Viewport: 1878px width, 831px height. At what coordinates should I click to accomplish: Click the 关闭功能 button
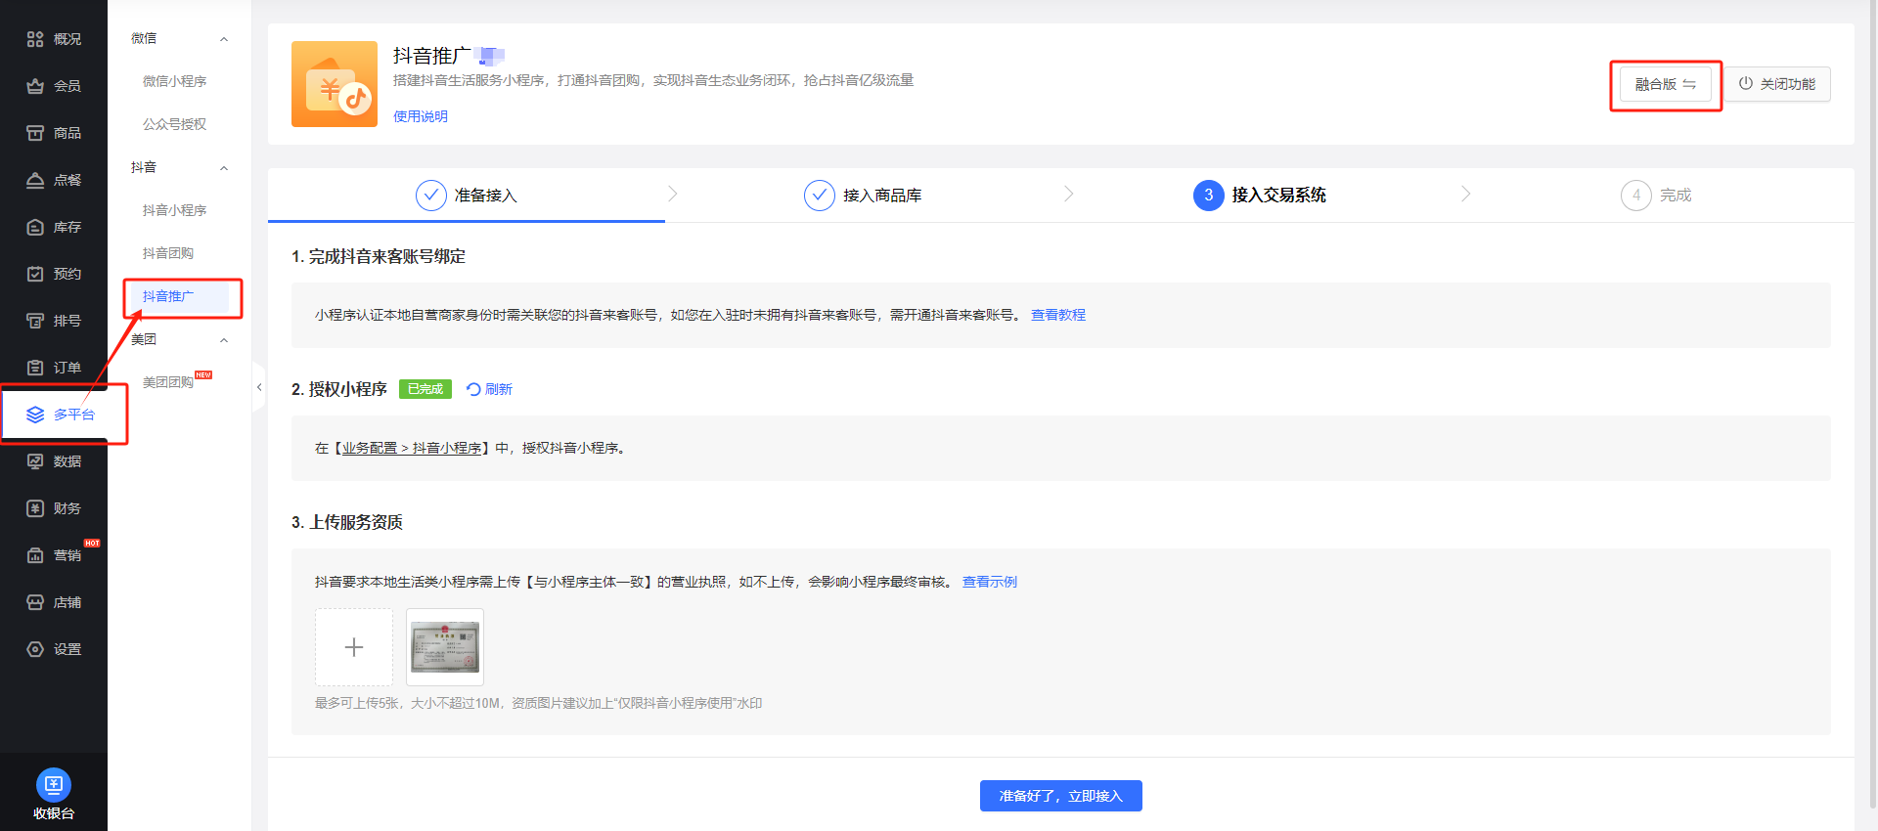(x=1777, y=84)
